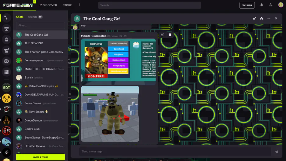Viewport: 286px width, 161px height.
Task: Click MrKode Reincarnated username
Action: coord(93,36)
